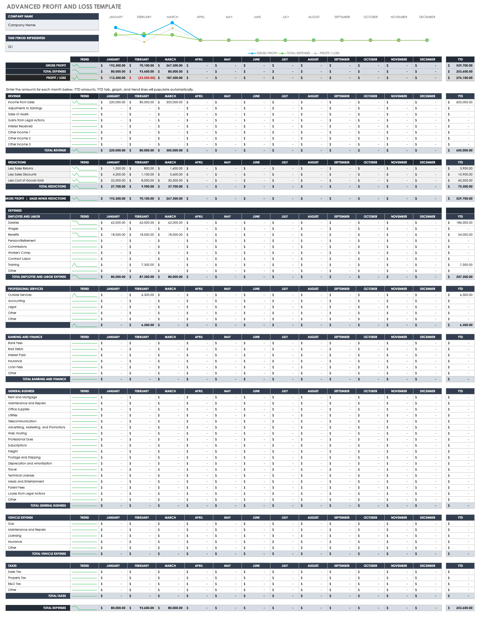The height and width of the screenshot is (618, 481).
Task: Select January Income from Sales 220,000.00
Action: tap(113, 102)
